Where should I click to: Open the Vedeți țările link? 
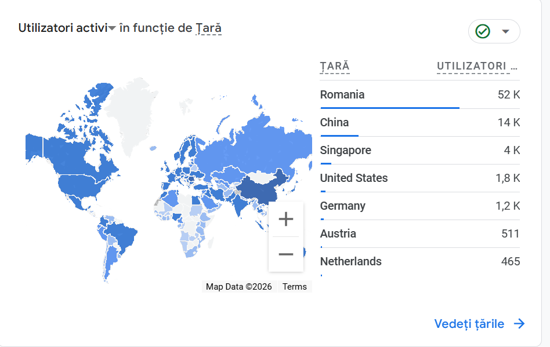(469, 324)
